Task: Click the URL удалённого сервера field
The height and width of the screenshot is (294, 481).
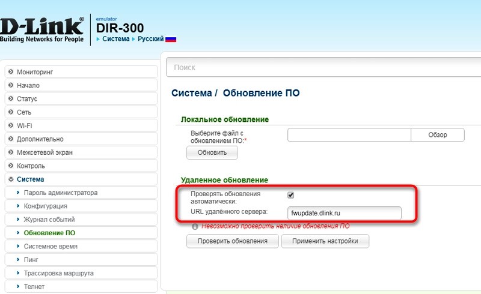Action: [344, 213]
